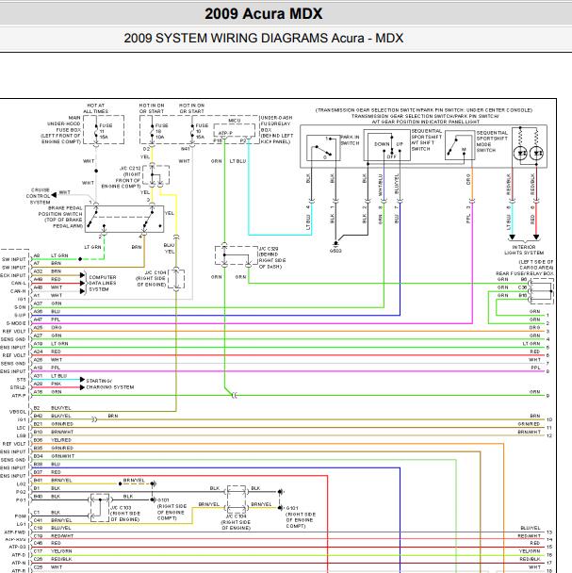Click the DOWN / UP / OFF shift switch symbol
572x573 pixels.
pyautogui.click(x=387, y=145)
